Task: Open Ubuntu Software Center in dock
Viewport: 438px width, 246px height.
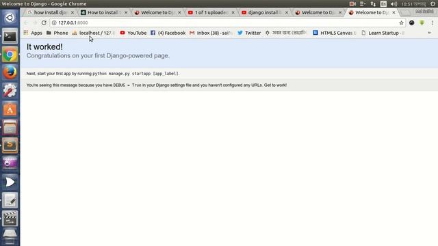Action: [10, 109]
